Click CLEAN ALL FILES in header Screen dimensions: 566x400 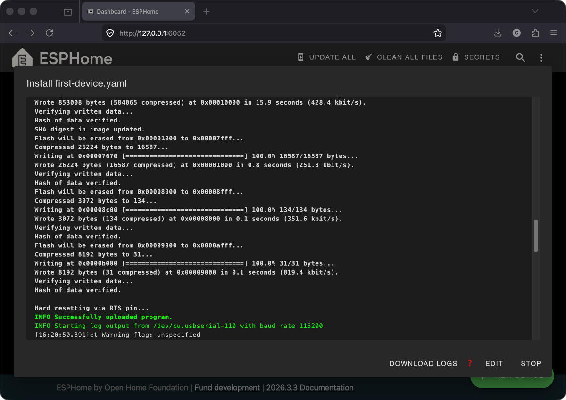click(404, 57)
